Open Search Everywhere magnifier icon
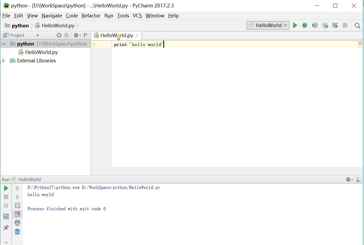 coord(357,26)
